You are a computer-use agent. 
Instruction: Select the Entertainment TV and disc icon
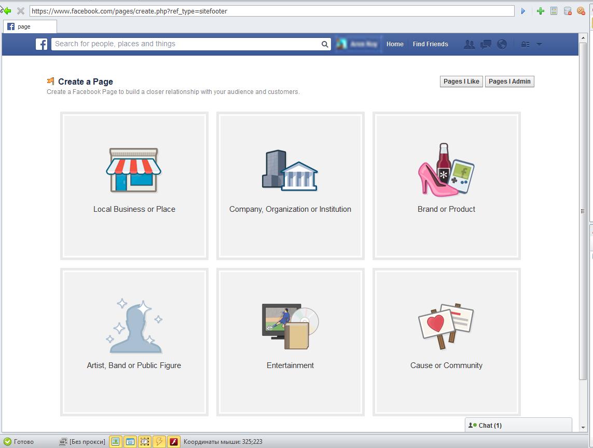coord(290,326)
